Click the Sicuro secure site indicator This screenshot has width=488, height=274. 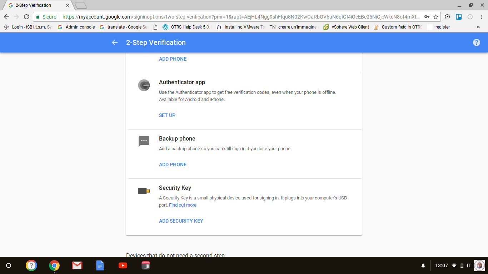click(x=46, y=17)
